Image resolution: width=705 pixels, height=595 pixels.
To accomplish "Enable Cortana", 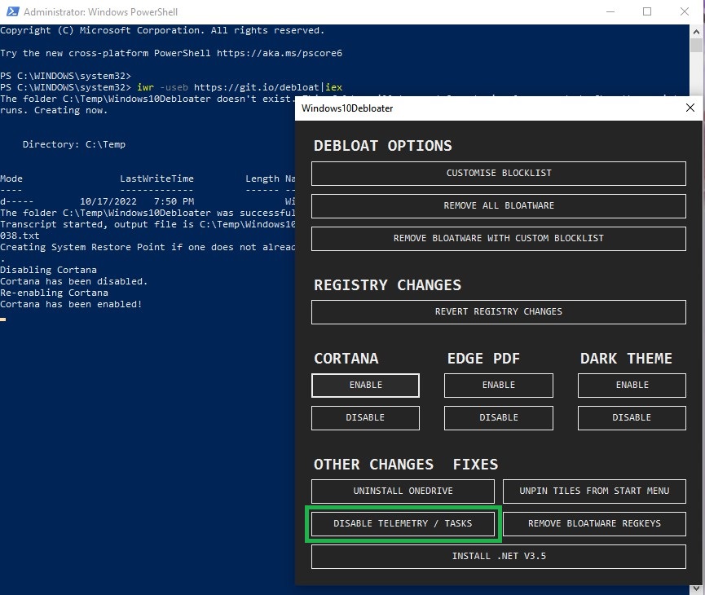I will (365, 385).
